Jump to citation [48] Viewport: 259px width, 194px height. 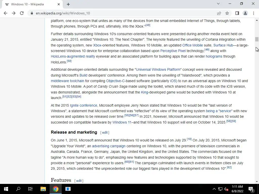(x=148, y=25)
